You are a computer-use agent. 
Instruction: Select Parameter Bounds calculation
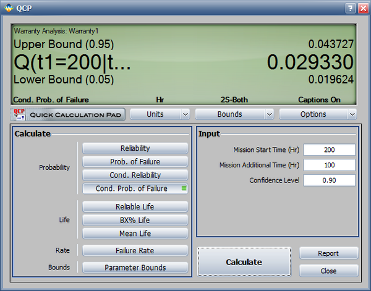[135, 268]
